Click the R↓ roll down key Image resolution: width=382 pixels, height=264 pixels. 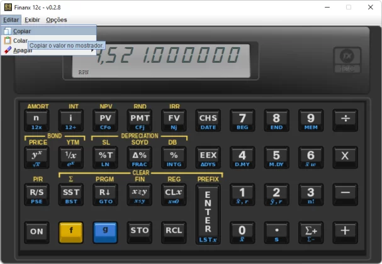pos(105,195)
